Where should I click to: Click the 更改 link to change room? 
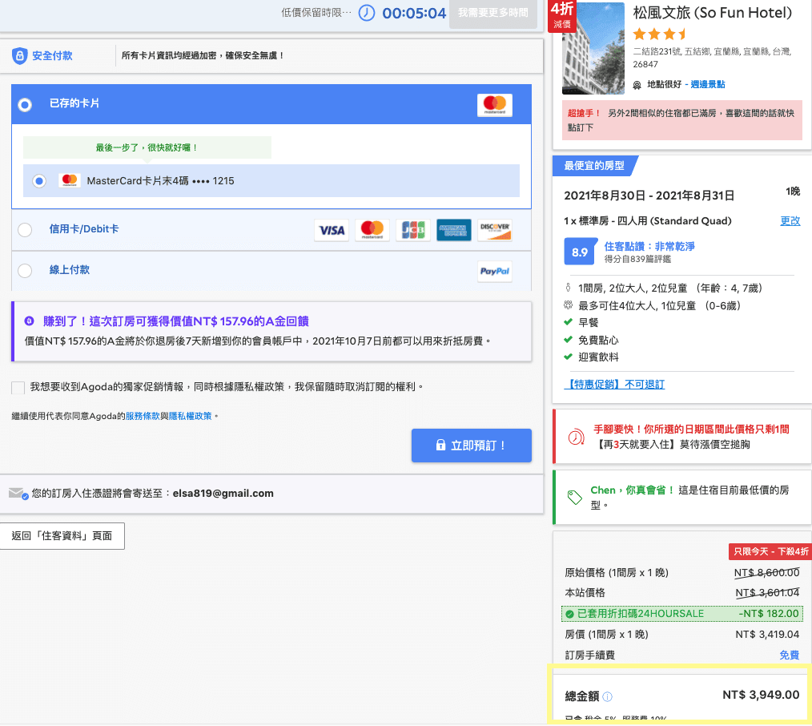pos(790,220)
